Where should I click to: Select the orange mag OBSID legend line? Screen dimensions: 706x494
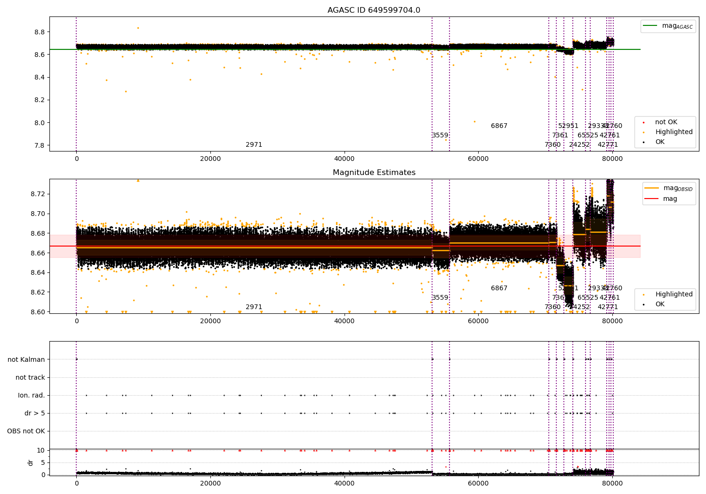[x=652, y=188]
